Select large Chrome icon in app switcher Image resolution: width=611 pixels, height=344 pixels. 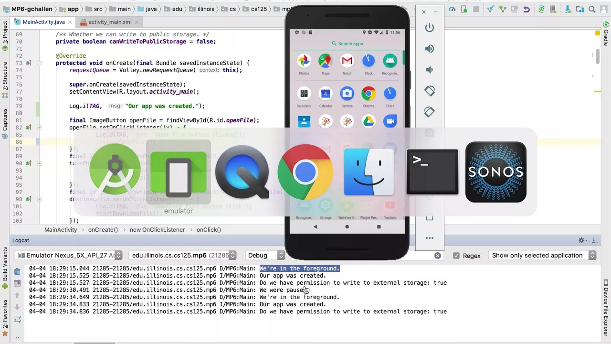[x=305, y=172]
